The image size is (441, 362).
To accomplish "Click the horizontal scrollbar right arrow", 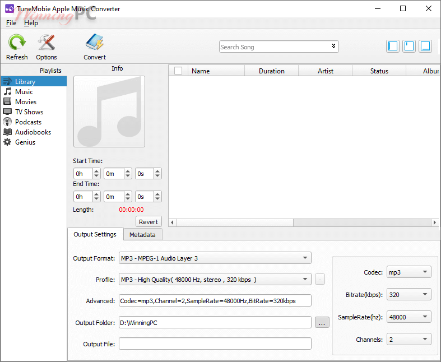I will [x=435, y=222].
